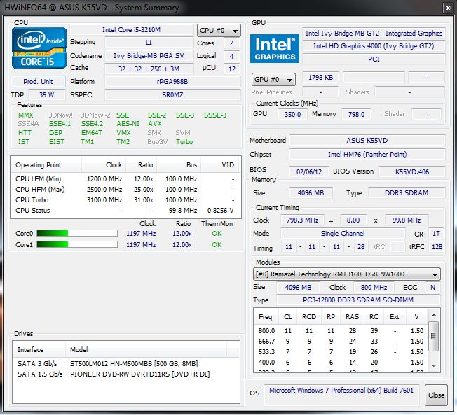
Task: Click the Core1 usage bar
Action: [x=77, y=244]
